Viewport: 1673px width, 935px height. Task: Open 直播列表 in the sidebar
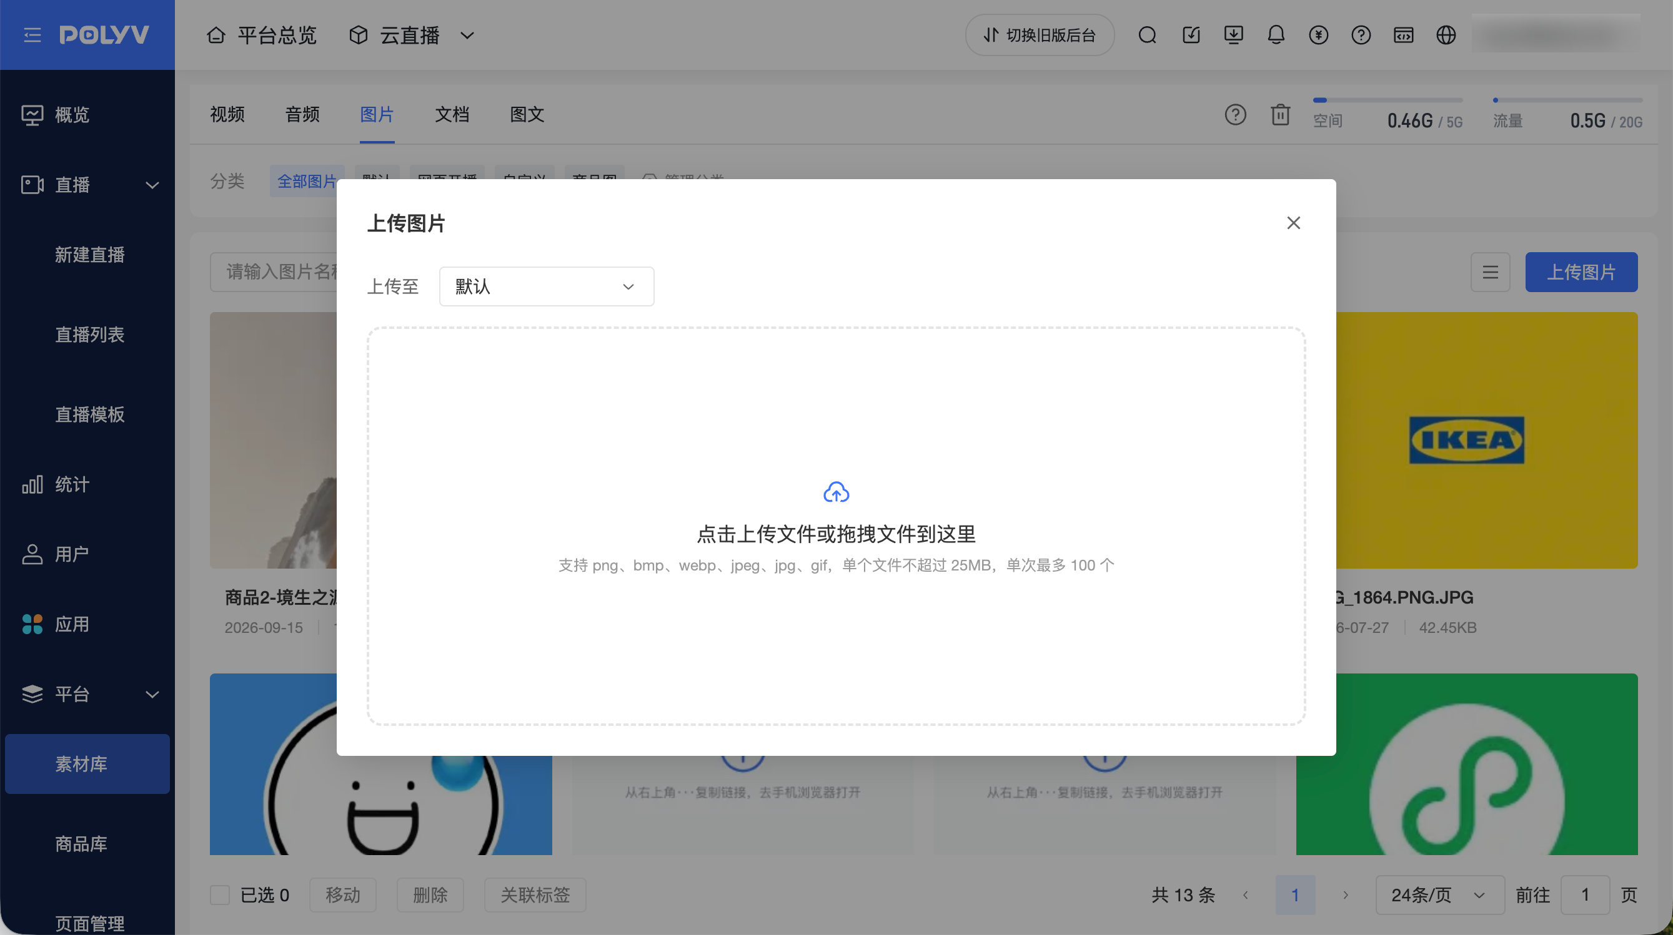[x=89, y=335]
